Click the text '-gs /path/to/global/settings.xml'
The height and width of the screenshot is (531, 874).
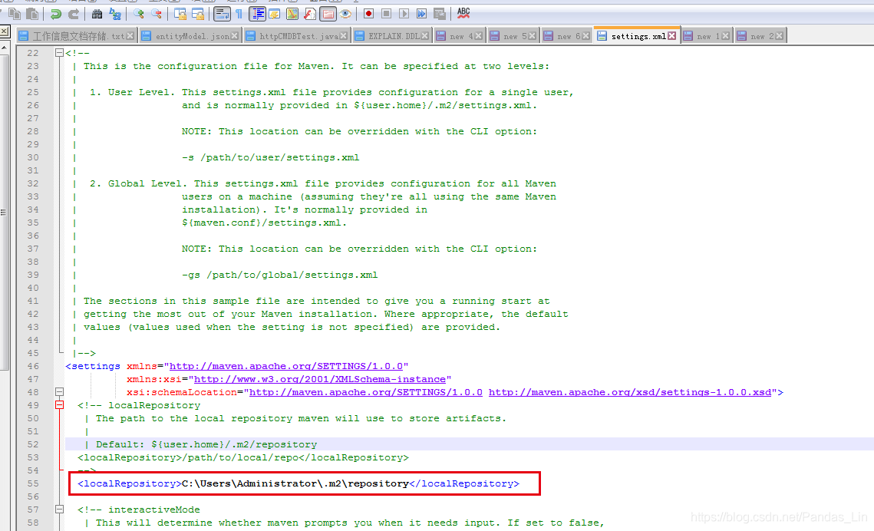click(x=280, y=275)
